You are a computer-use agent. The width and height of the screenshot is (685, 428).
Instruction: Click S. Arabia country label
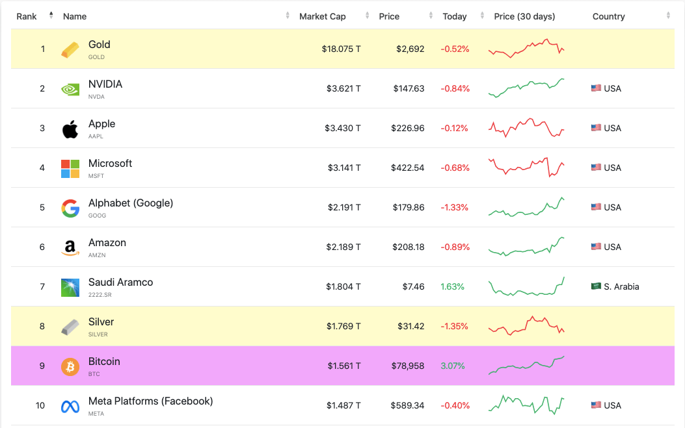pyautogui.click(x=622, y=286)
